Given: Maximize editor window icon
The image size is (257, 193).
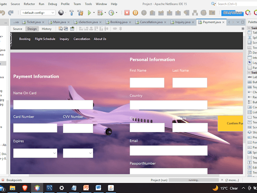Looking at the screenshot, I should click(243, 22).
